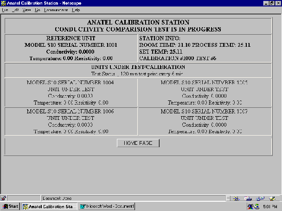The image size is (282, 211).
Task: Click the 5:01 PM system clock
Action: 270,207
